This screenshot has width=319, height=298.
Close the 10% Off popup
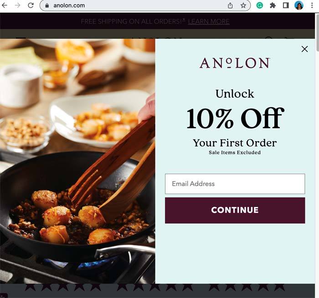[304, 49]
